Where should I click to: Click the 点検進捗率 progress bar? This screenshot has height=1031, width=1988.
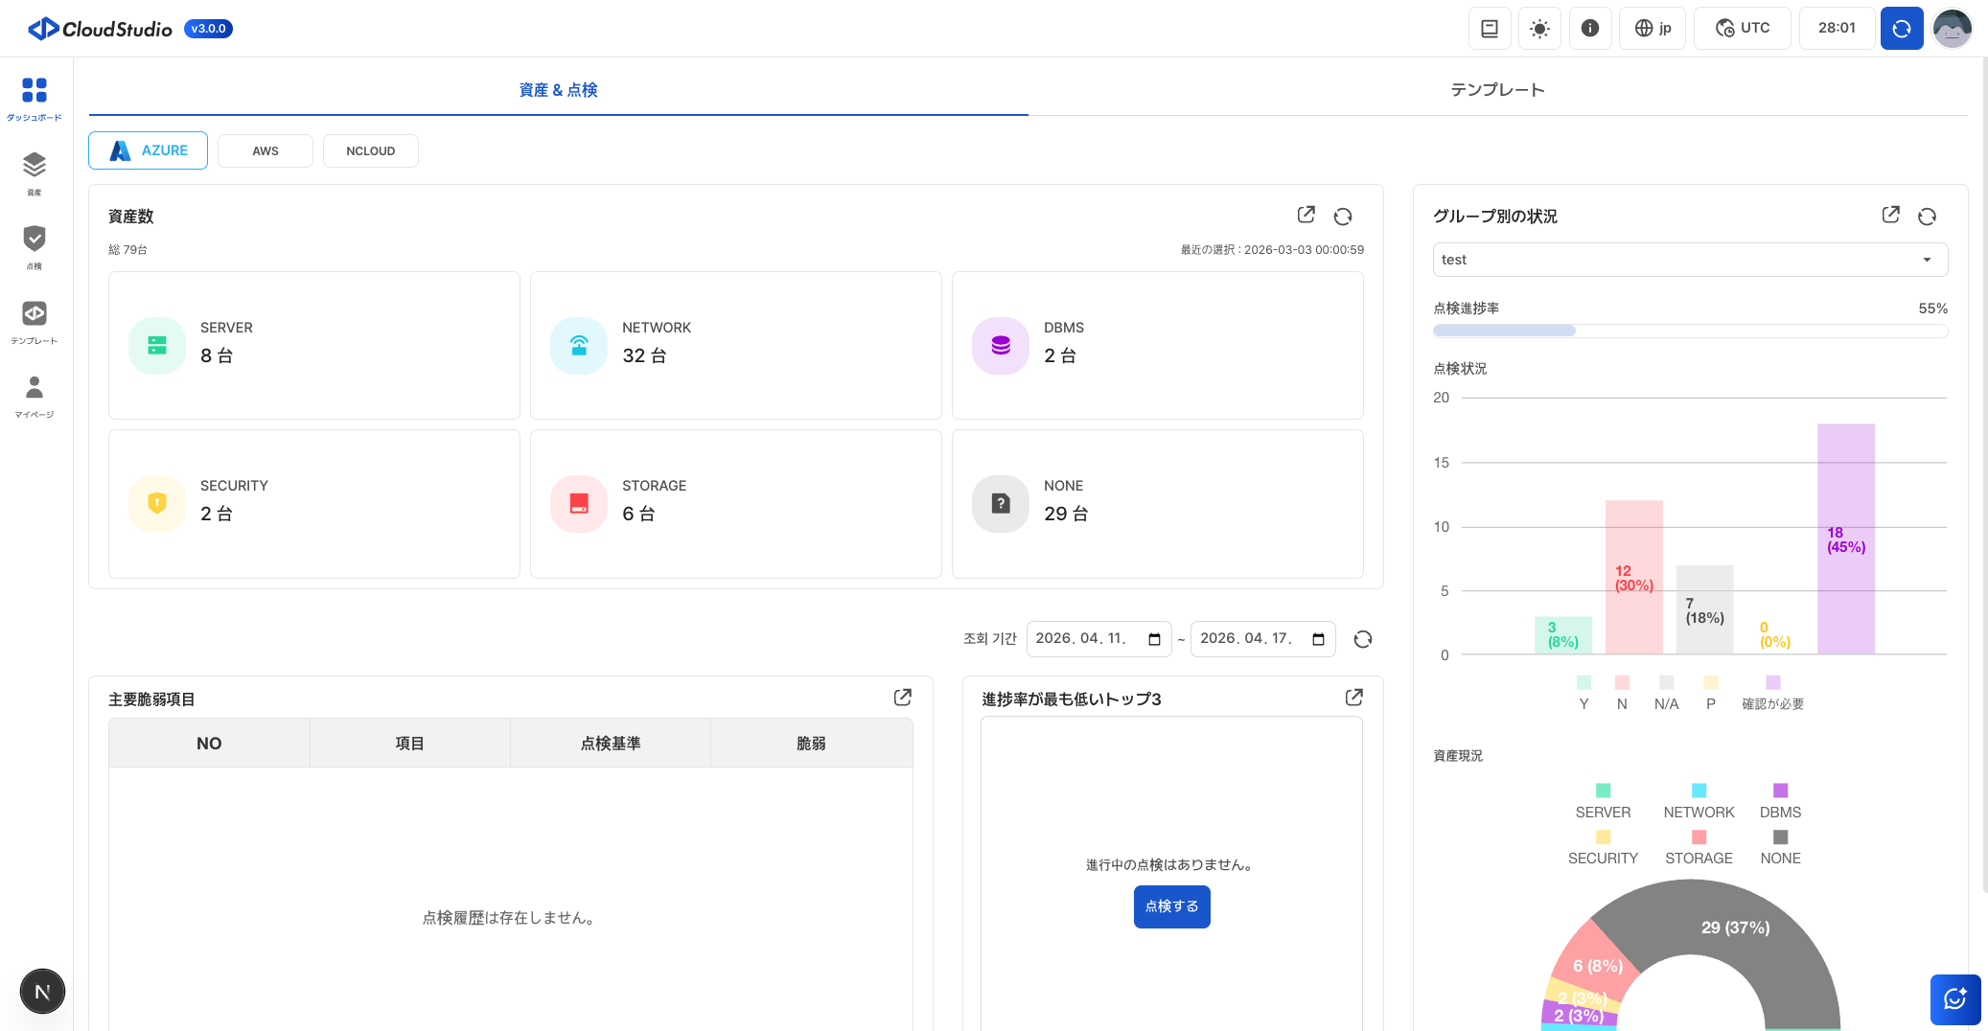tap(1689, 331)
